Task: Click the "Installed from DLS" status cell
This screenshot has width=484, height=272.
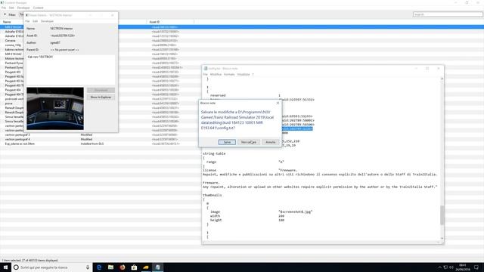Action: pos(92,144)
